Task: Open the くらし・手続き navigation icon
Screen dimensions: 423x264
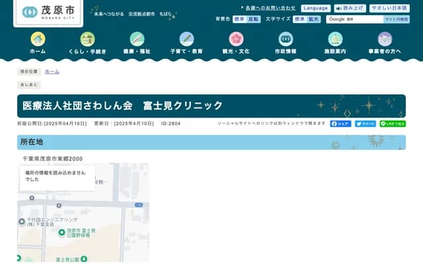Action: 87,39
